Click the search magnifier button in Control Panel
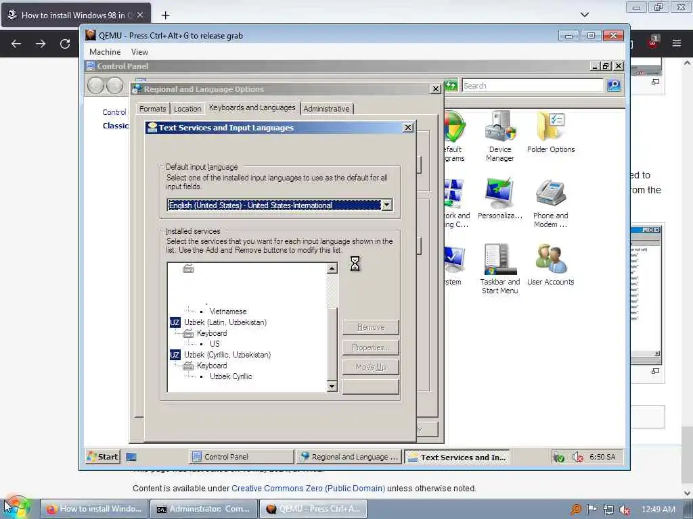The width and height of the screenshot is (693, 519). [x=614, y=85]
